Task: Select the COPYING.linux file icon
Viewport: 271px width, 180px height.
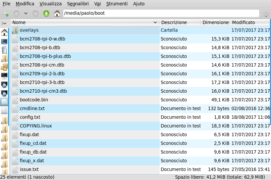Action: [x=15, y=126]
